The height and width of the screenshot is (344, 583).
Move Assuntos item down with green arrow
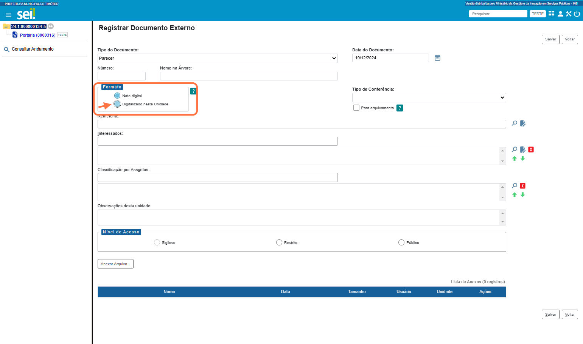523,195
